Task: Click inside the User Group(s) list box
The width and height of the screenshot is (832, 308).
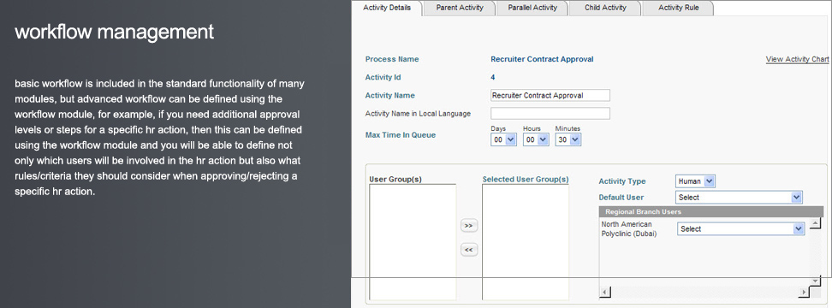Action: (413, 242)
